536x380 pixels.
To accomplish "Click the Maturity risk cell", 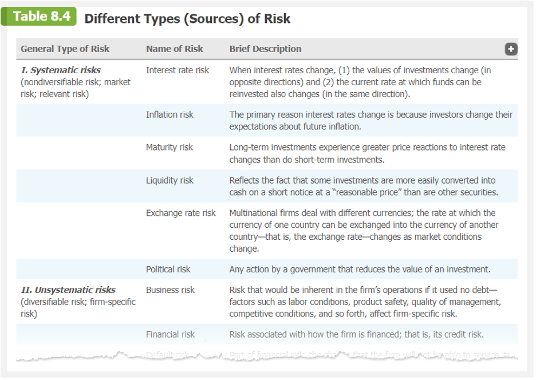I will pyautogui.click(x=170, y=147).
